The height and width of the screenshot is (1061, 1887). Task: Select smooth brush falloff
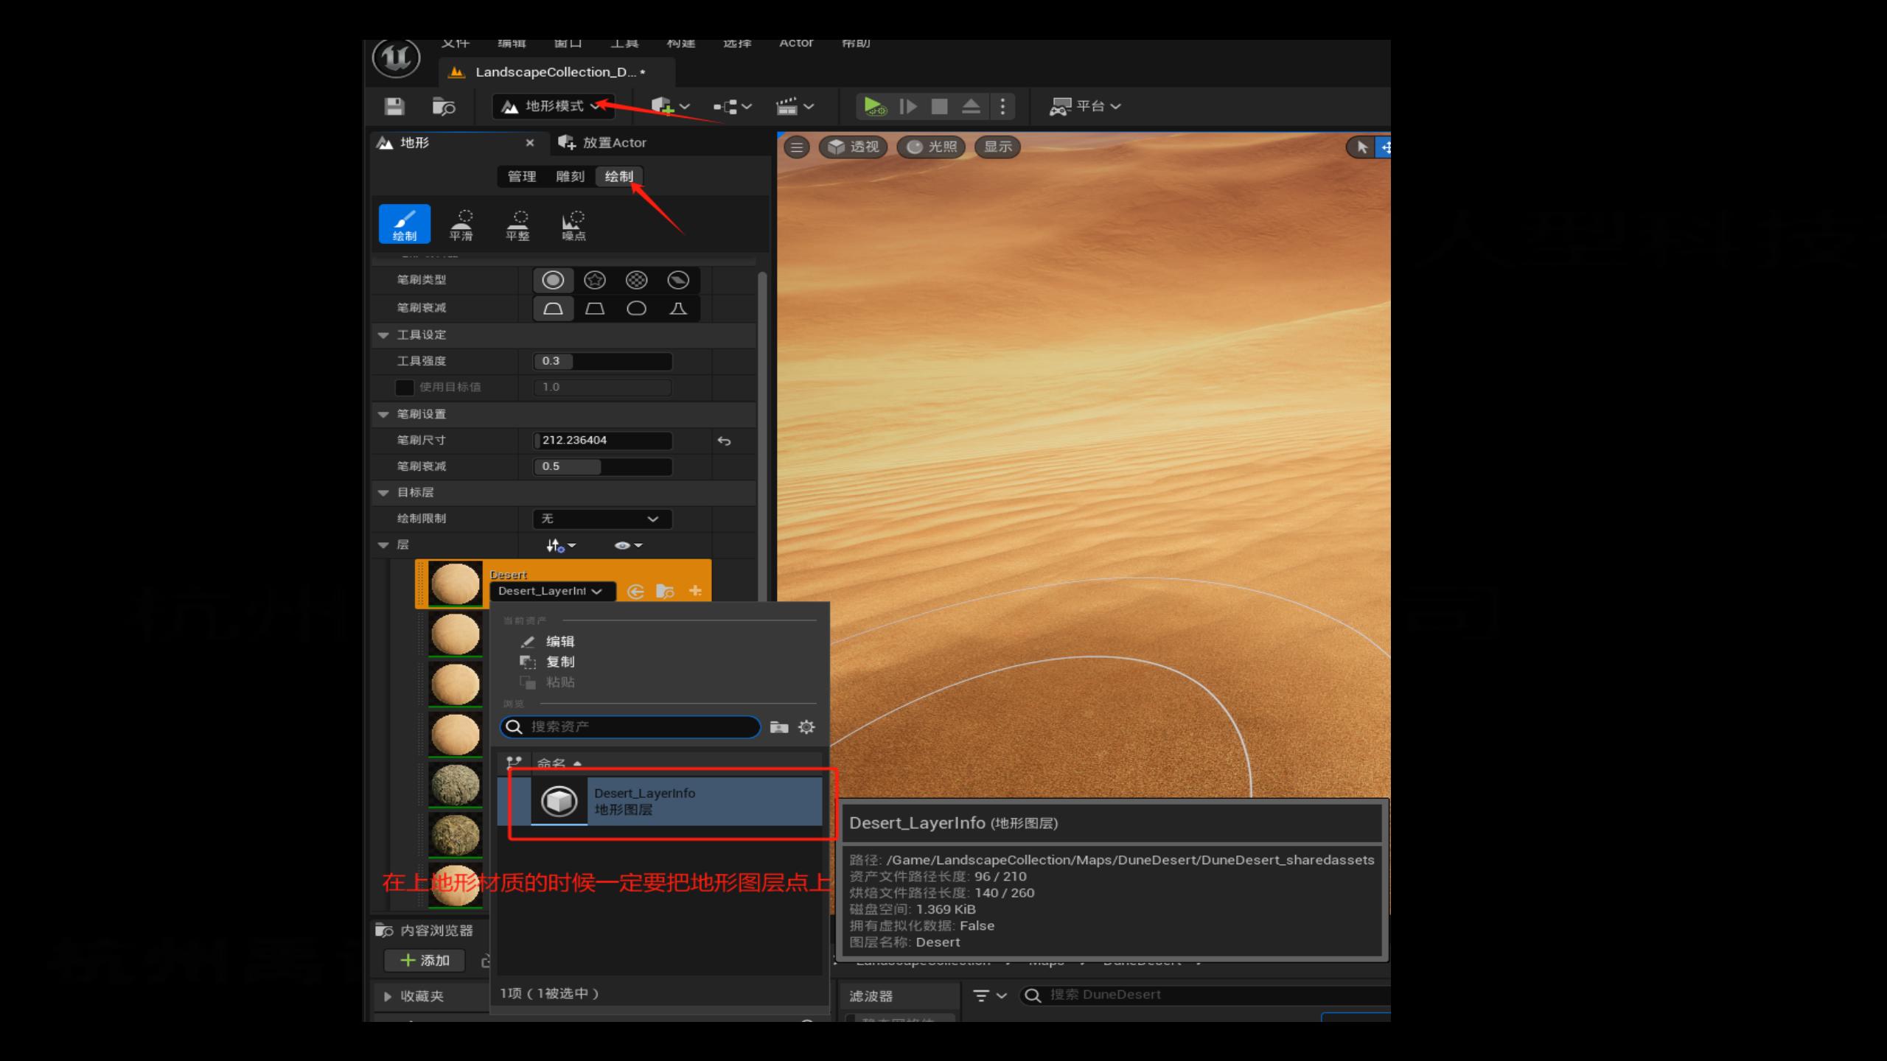553,308
